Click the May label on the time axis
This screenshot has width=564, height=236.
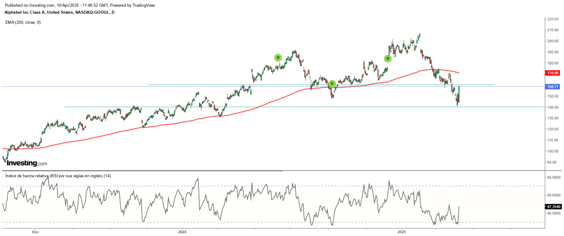pos(35,232)
